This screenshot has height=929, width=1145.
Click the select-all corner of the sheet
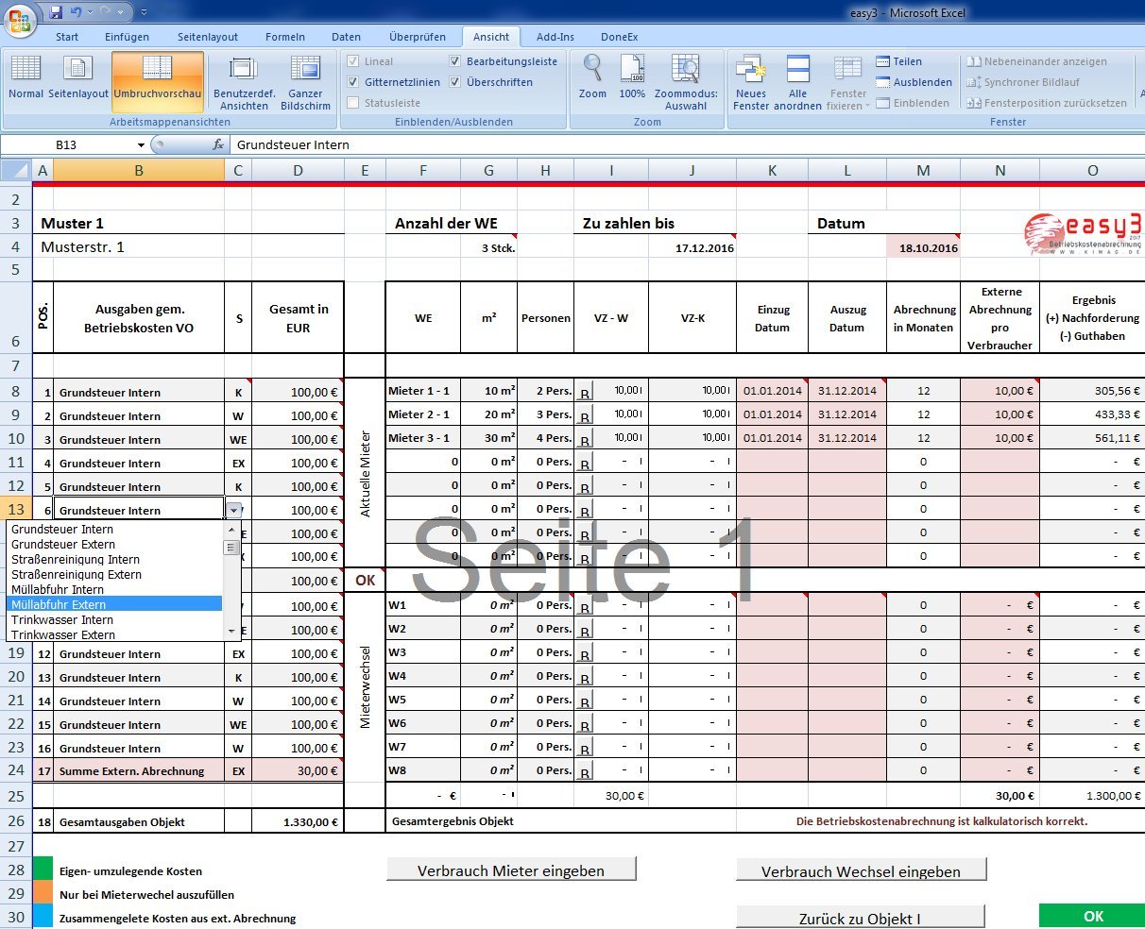click(x=16, y=170)
